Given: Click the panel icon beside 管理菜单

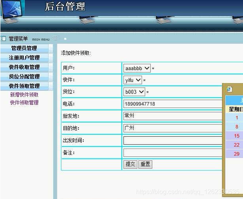Looking at the screenshot, I should click(x=3, y=38).
